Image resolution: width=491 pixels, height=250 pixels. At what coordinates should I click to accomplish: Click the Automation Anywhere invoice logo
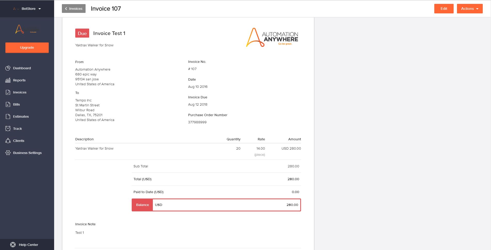click(x=272, y=38)
